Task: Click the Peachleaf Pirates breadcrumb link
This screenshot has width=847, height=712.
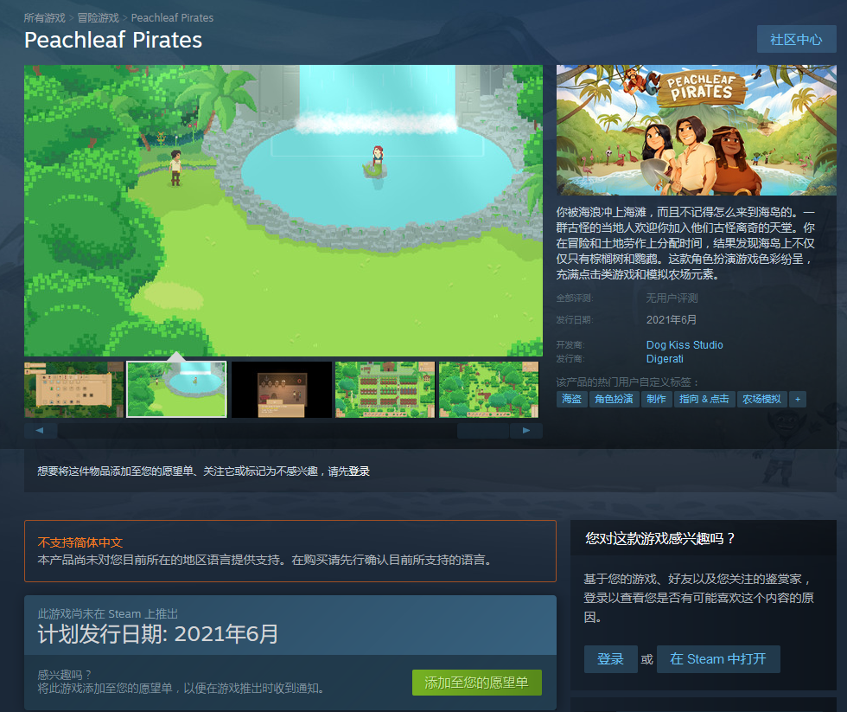Action: click(172, 18)
